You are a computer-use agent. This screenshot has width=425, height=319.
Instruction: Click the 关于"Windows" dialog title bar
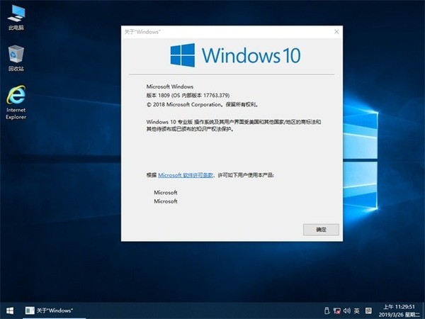click(212, 32)
